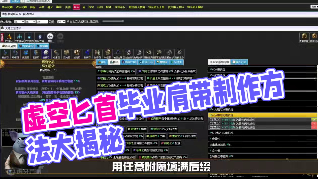The height and width of the screenshot is (179, 318).
Task: Click the ROLL值区间 slider bar
Action: click(x=112, y=21)
